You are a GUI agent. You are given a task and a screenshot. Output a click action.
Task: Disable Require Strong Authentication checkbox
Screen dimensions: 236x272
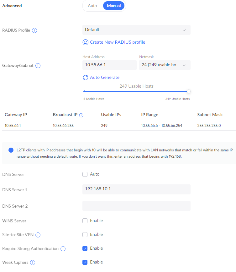[x=85, y=248]
